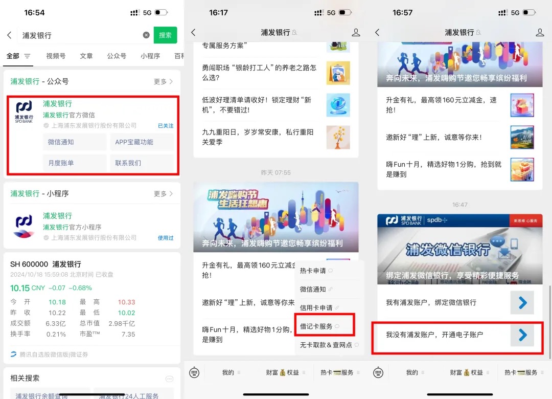The width and height of the screenshot is (552, 399).
Task: Open 财富权益 menu in right chat
Action: 470,372
